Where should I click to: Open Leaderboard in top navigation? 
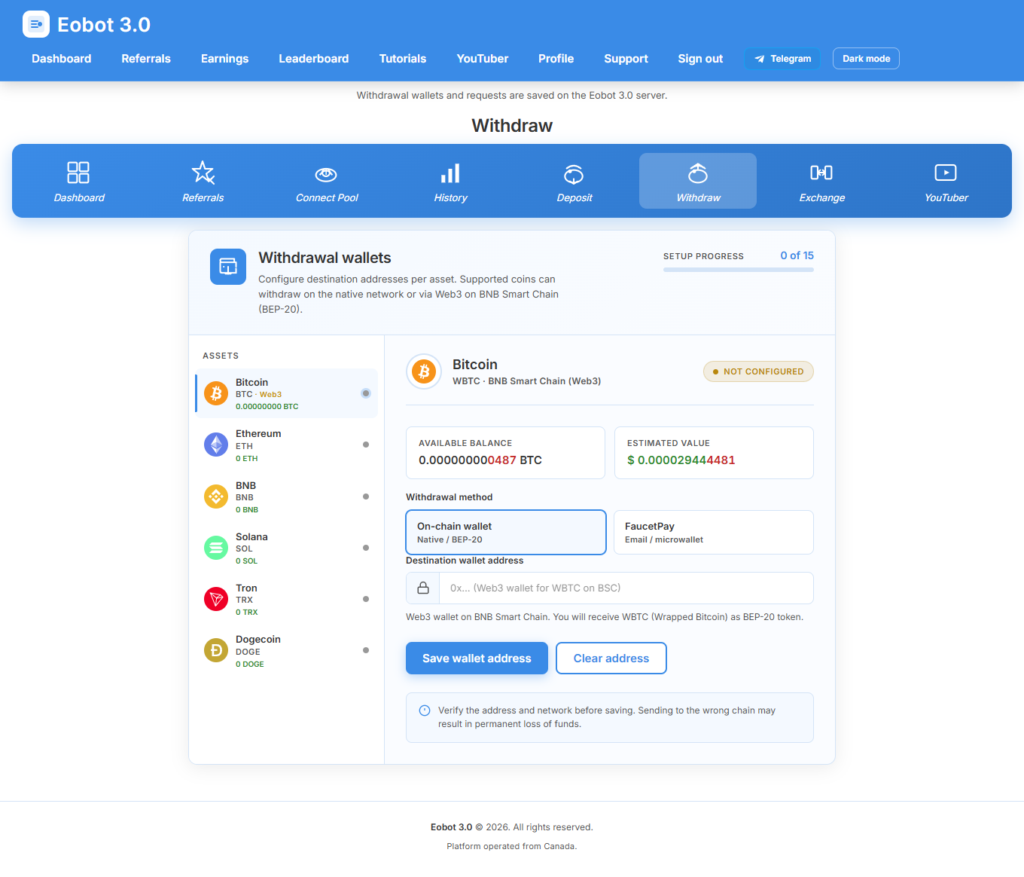click(314, 59)
